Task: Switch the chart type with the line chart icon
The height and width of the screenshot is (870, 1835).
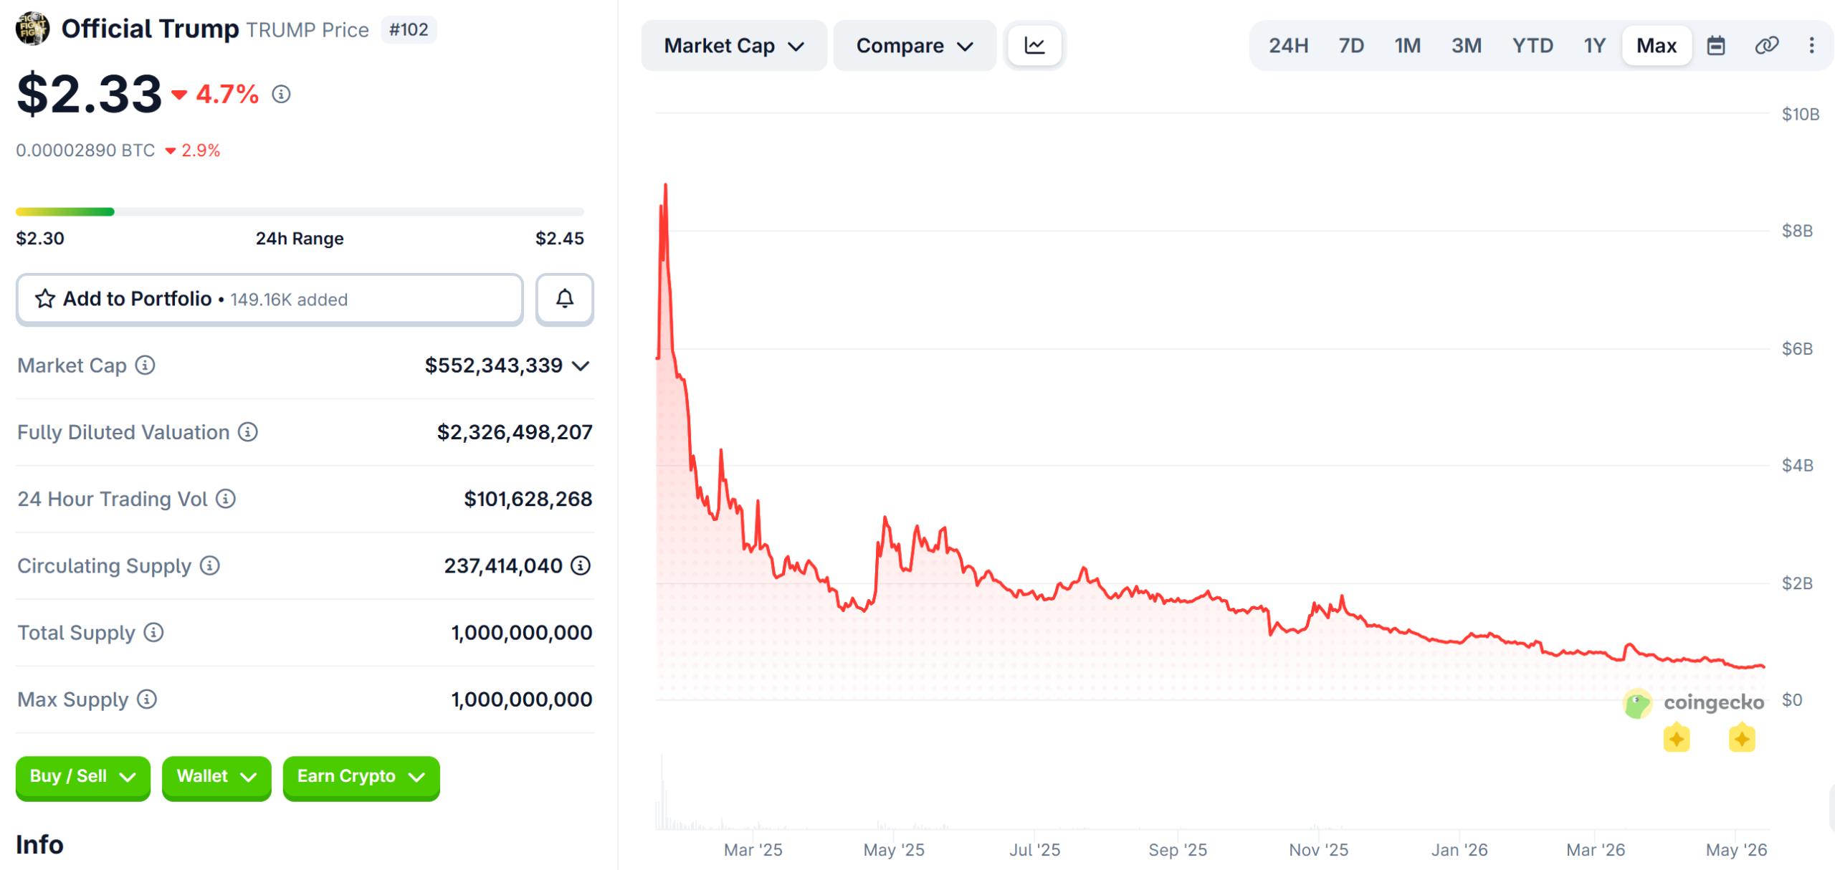Action: click(1035, 46)
